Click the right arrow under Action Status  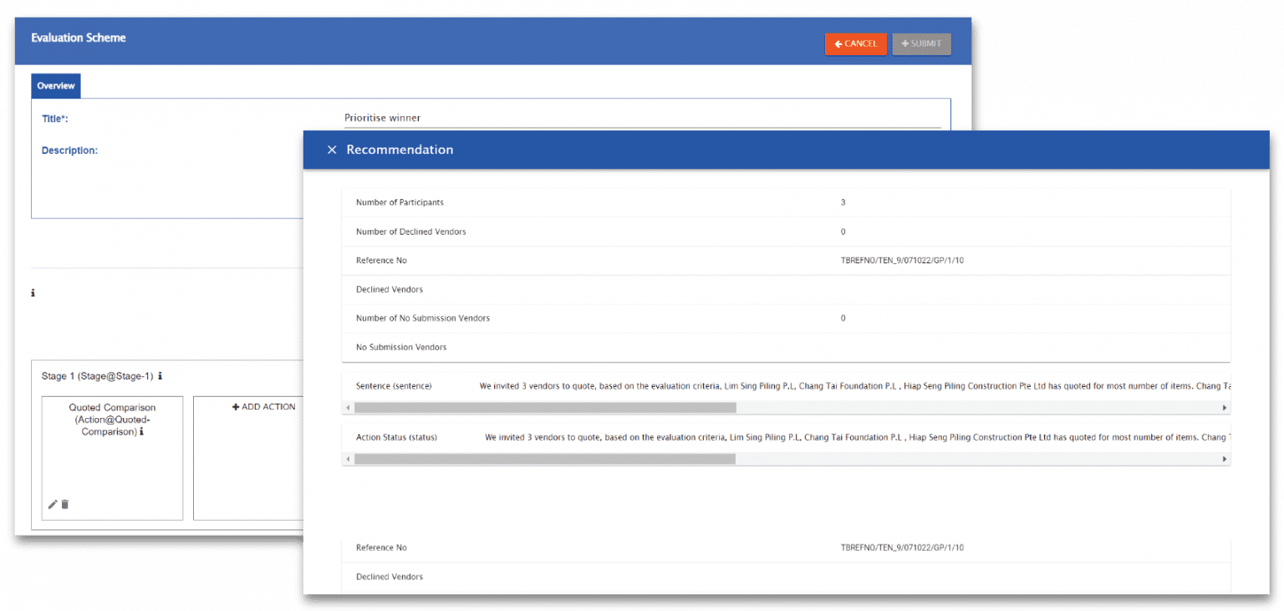[x=1225, y=458]
